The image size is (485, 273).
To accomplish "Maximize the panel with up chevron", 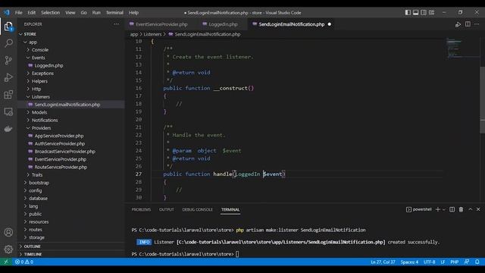I will [470, 209].
